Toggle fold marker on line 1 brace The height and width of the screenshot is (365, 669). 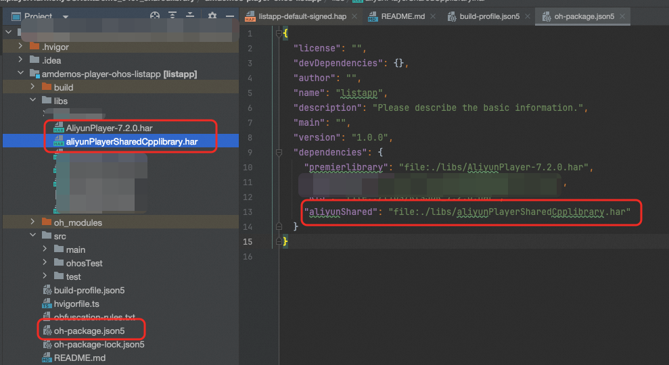point(279,33)
